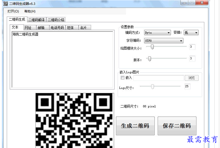Click the 保存二维码 button
220x148 pixels.
[x=177, y=126]
